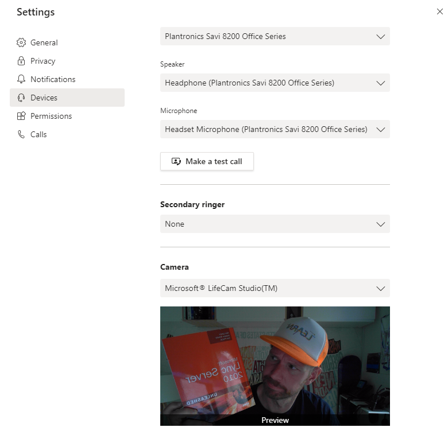This screenshot has width=448, height=439.
Task: Click the test call icon on button
Action: pyautogui.click(x=176, y=161)
